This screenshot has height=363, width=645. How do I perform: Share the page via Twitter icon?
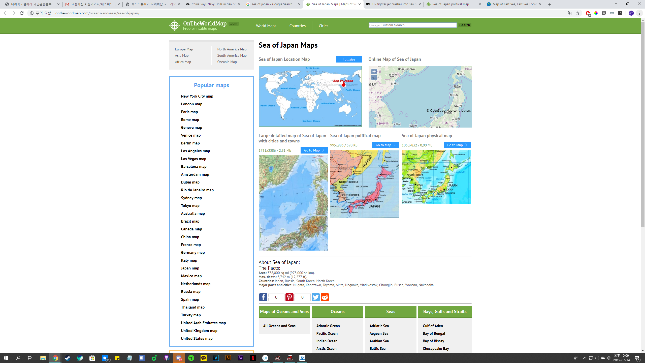pos(315,297)
